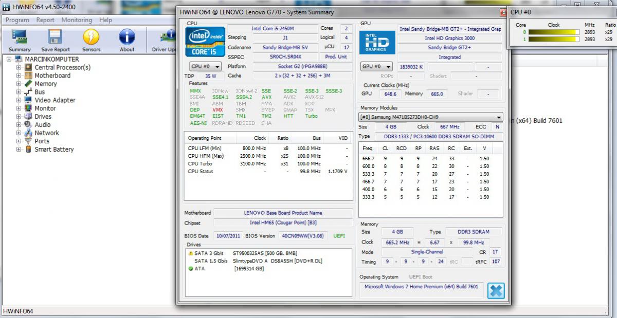Select the Smart Battery icon in the tree
This screenshot has width=617, height=318.
(28, 149)
